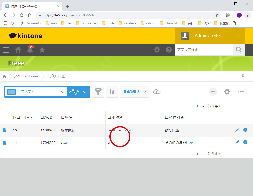Open record 12 detail page icon
Screen dimensions: 253x196
click(x=5, y=130)
